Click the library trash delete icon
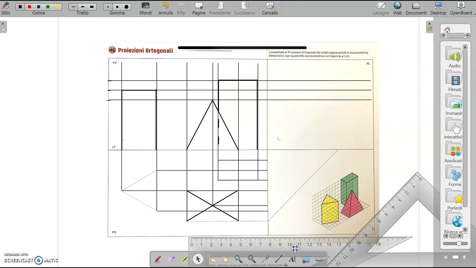Screen dimensions: 476x268 click(464, 257)
